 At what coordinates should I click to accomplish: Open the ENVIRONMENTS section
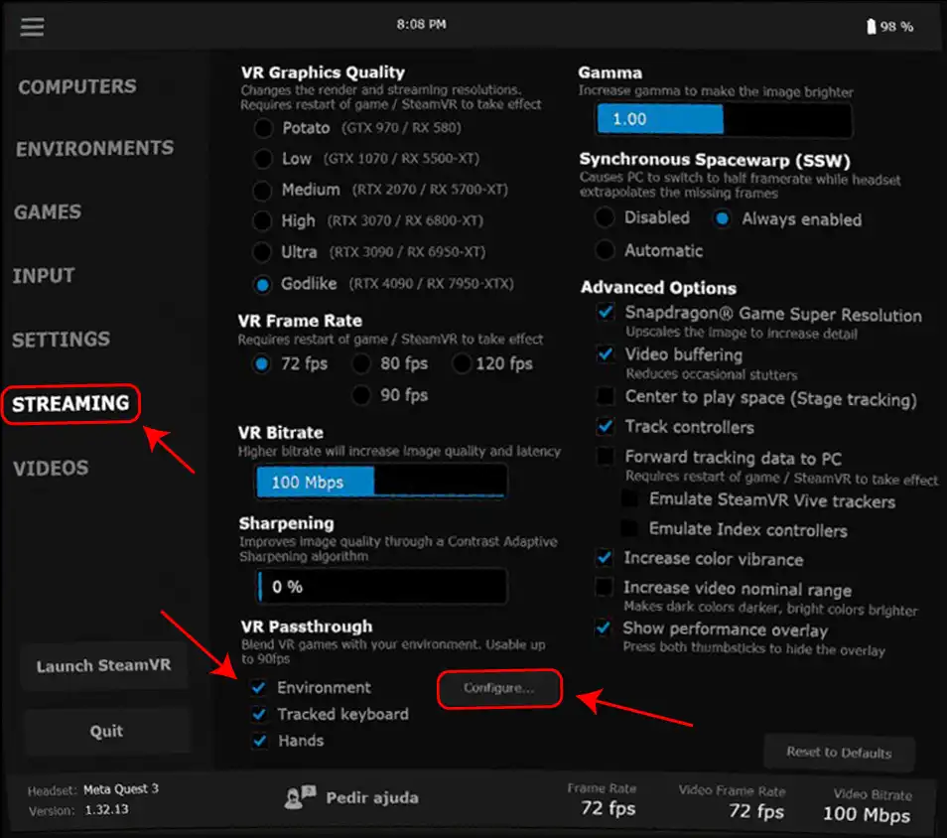point(95,148)
